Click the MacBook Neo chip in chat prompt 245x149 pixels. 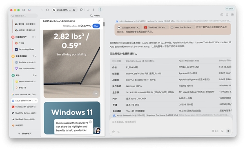129,27
